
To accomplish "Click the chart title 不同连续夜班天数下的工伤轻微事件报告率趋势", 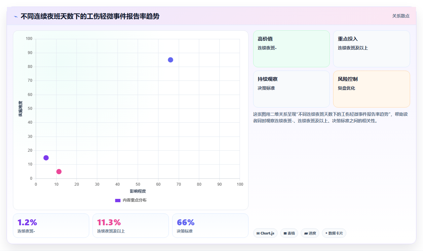I will pos(90,16).
